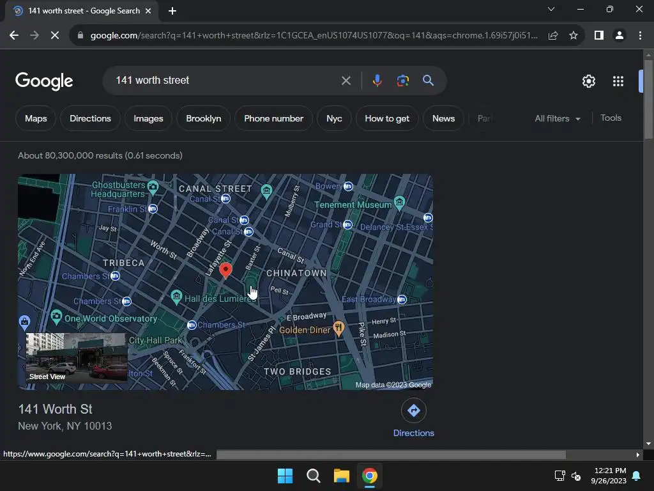Open Google quick settings gear

point(588,81)
